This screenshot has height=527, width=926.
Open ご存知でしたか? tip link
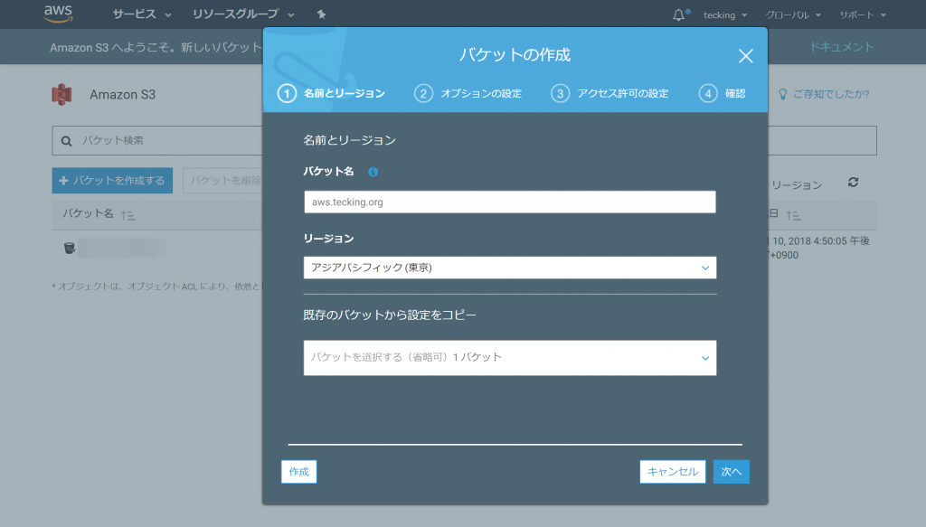pyautogui.click(x=825, y=94)
